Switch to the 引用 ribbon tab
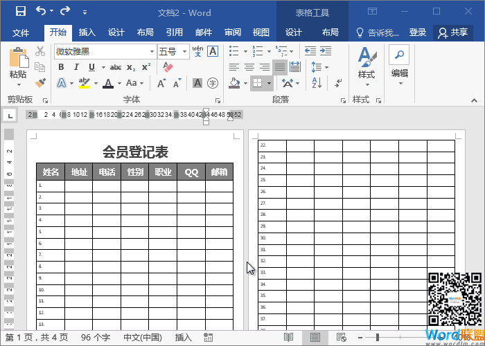The height and width of the screenshot is (346, 485). point(174,33)
